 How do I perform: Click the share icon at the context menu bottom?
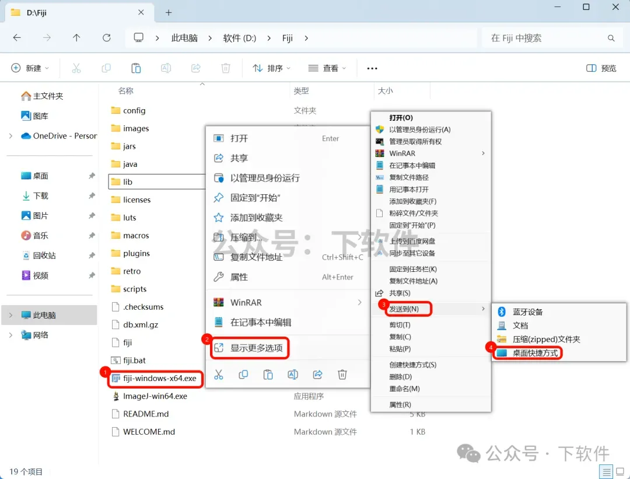pos(317,375)
